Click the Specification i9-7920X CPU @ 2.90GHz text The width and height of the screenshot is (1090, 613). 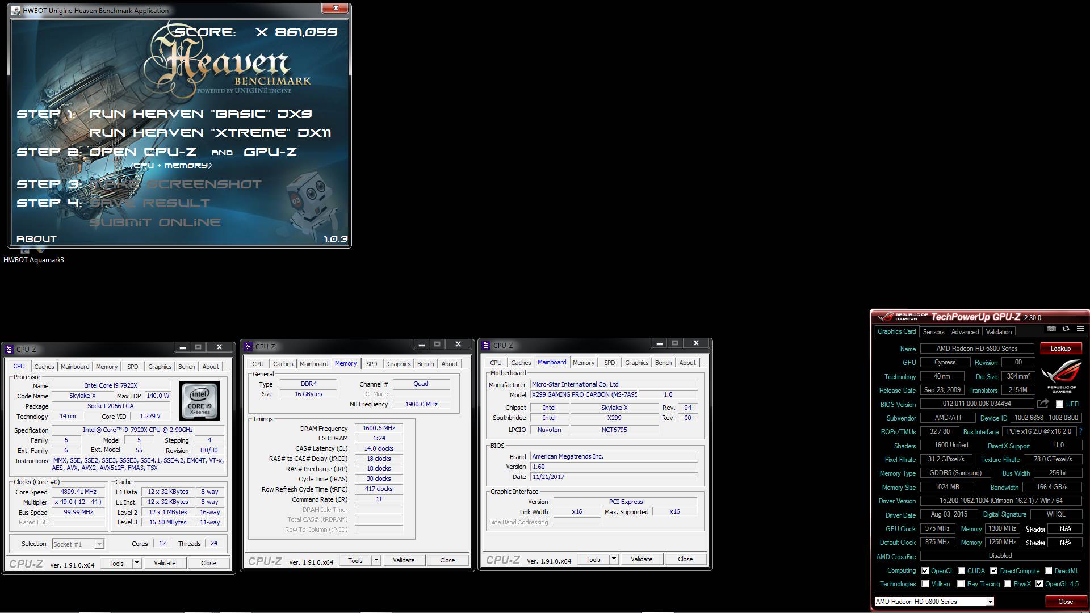point(138,430)
